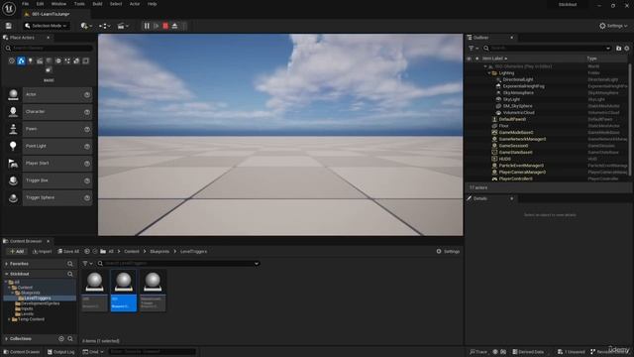
Task: Open the cinematics clapperboard menu
Action: pyautogui.click(x=123, y=26)
